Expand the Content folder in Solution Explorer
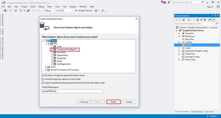This screenshot has width=221, height=118. pyautogui.click(x=179, y=42)
